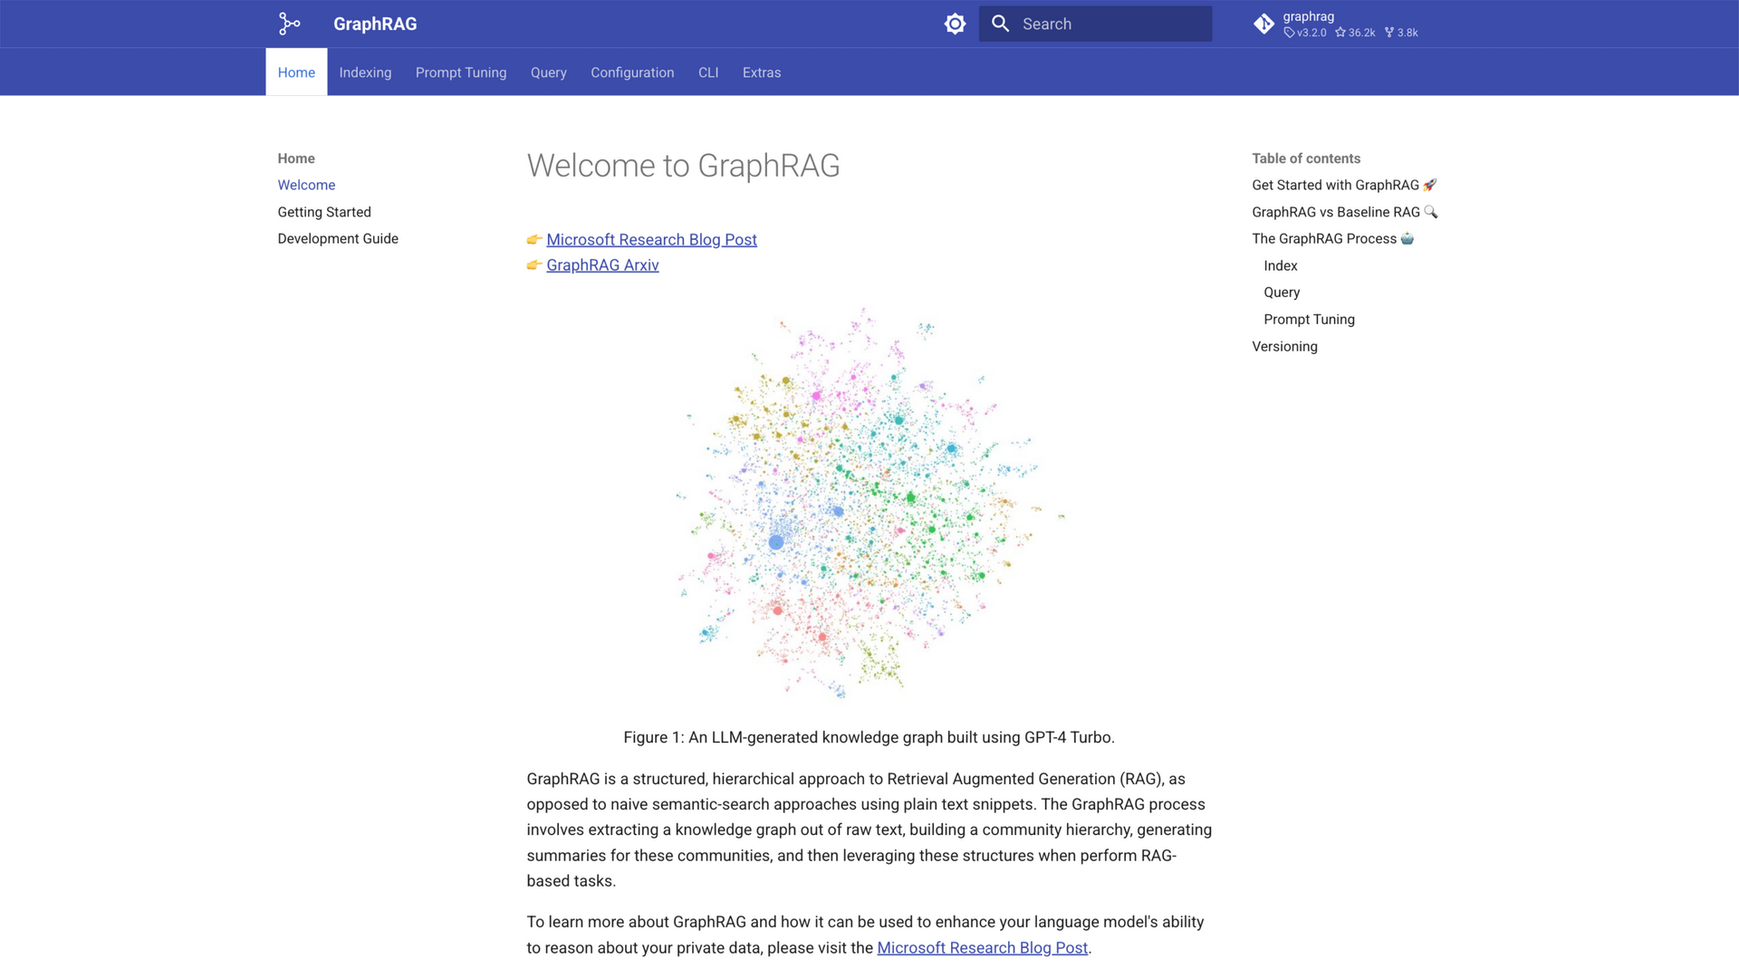Open the Prompt Tuning tab
This screenshot has width=1739, height=978.
pyautogui.click(x=461, y=72)
